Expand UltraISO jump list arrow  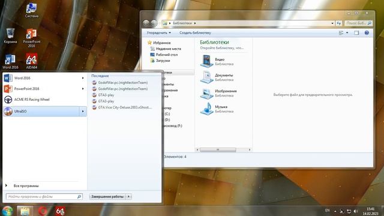(x=83, y=111)
